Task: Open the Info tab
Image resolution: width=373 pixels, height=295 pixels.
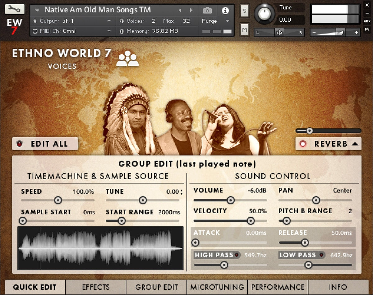Action: point(338,287)
